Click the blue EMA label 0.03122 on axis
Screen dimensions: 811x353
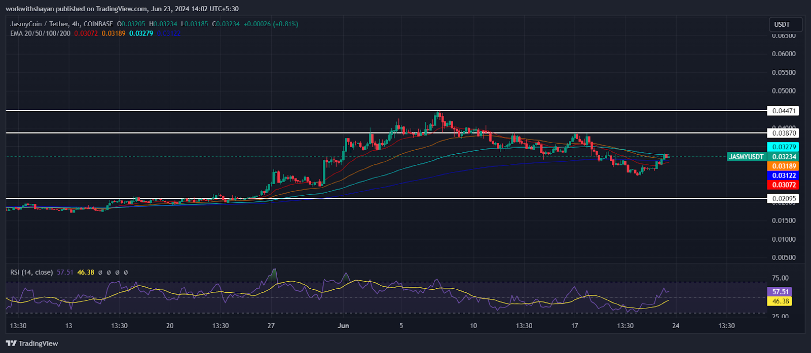pos(784,175)
